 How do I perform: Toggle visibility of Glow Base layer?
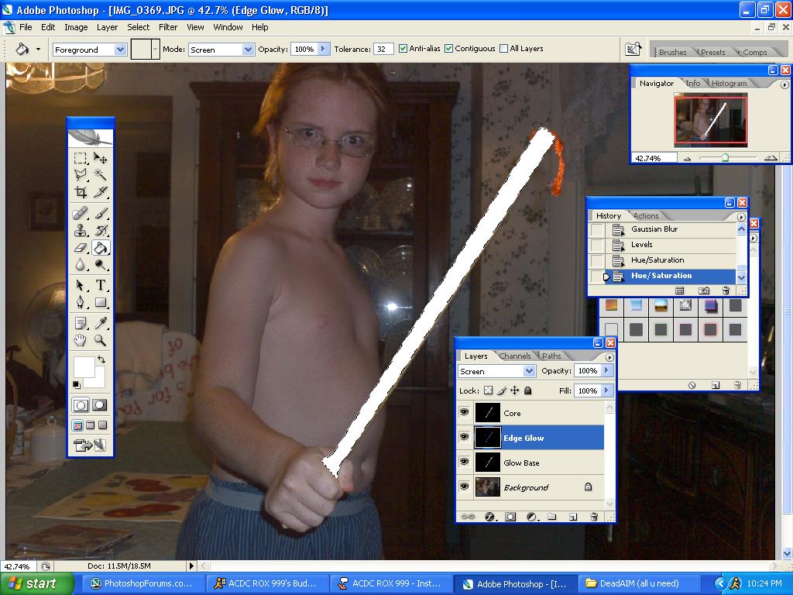tap(464, 462)
